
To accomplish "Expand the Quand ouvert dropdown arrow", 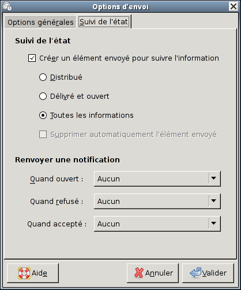I will [214, 179].
